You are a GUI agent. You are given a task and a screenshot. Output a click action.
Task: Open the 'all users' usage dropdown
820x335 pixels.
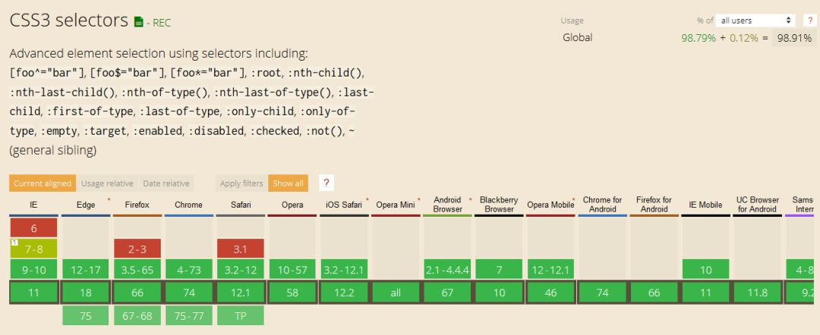click(755, 20)
